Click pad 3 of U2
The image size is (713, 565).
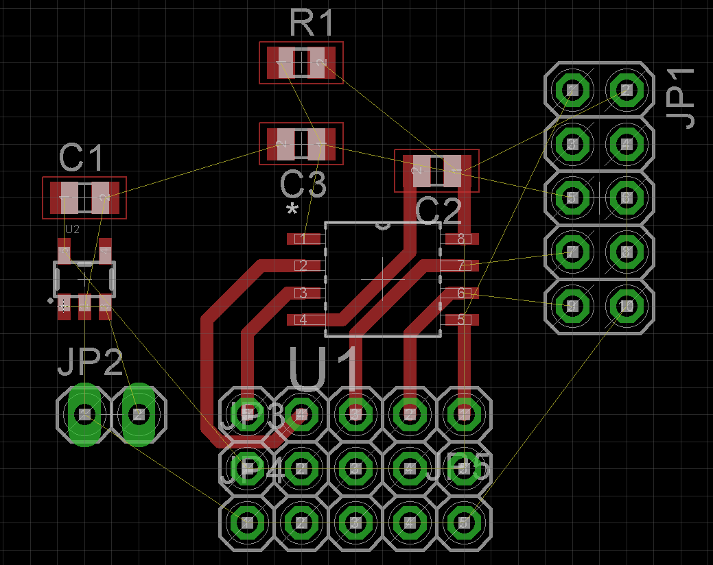click(x=105, y=307)
